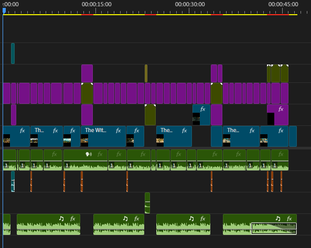
Task: Select the narrowest olive clip on the upper graphics track
Action: point(146,73)
